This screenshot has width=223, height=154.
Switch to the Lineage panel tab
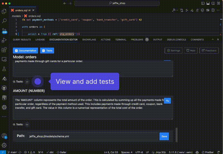pyautogui.click(x=40, y=40)
